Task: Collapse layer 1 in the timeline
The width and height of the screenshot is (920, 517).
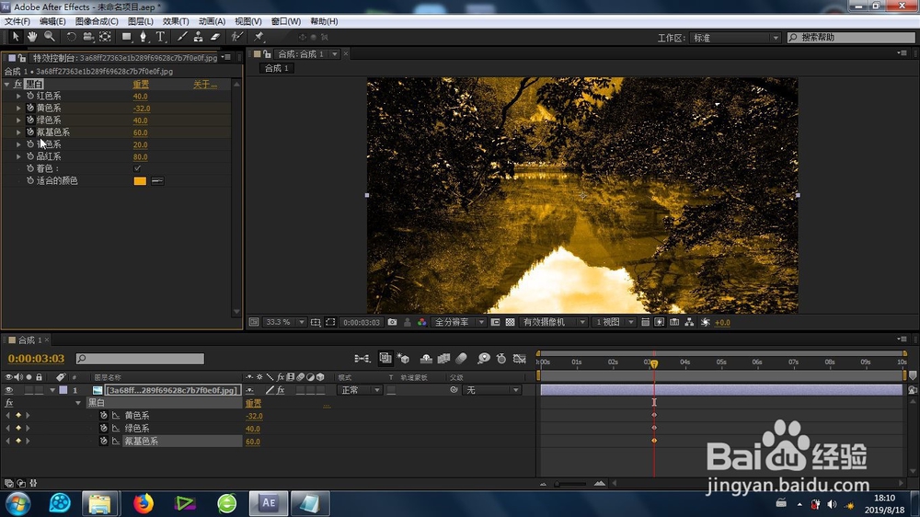Action: click(x=52, y=390)
